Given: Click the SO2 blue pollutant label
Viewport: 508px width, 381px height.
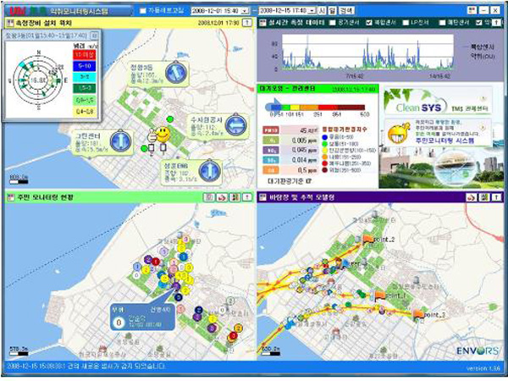Looking at the screenshot, I should (271, 160).
